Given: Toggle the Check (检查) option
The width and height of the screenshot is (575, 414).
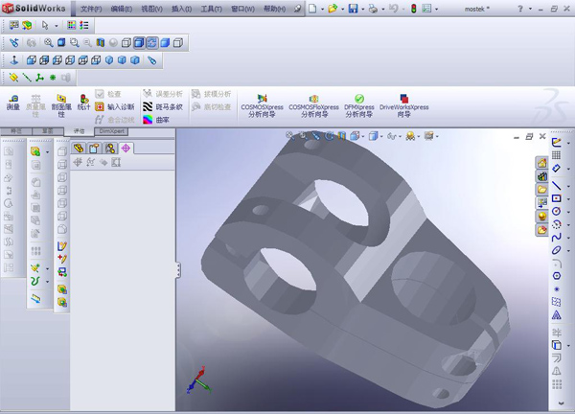Looking at the screenshot, I should [108, 94].
